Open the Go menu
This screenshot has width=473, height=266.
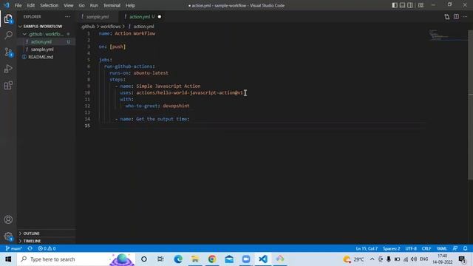tap(82, 5)
